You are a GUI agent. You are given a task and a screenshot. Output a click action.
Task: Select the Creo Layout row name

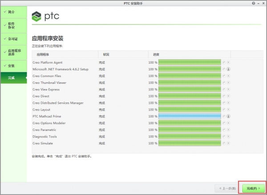pyautogui.click(x=41, y=110)
